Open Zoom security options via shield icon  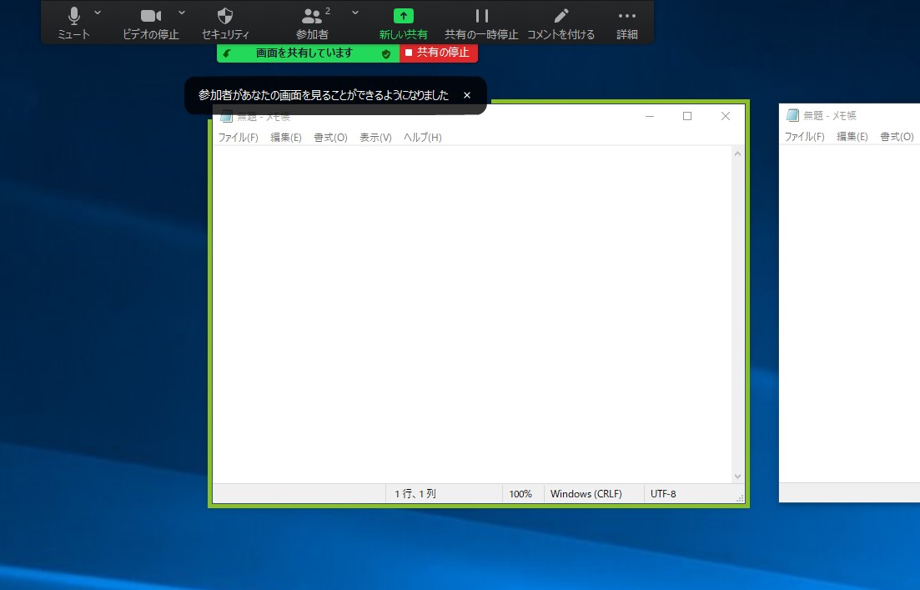(224, 23)
